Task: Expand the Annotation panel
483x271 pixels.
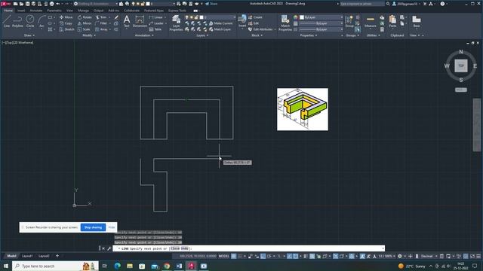Action: pyautogui.click(x=144, y=35)
